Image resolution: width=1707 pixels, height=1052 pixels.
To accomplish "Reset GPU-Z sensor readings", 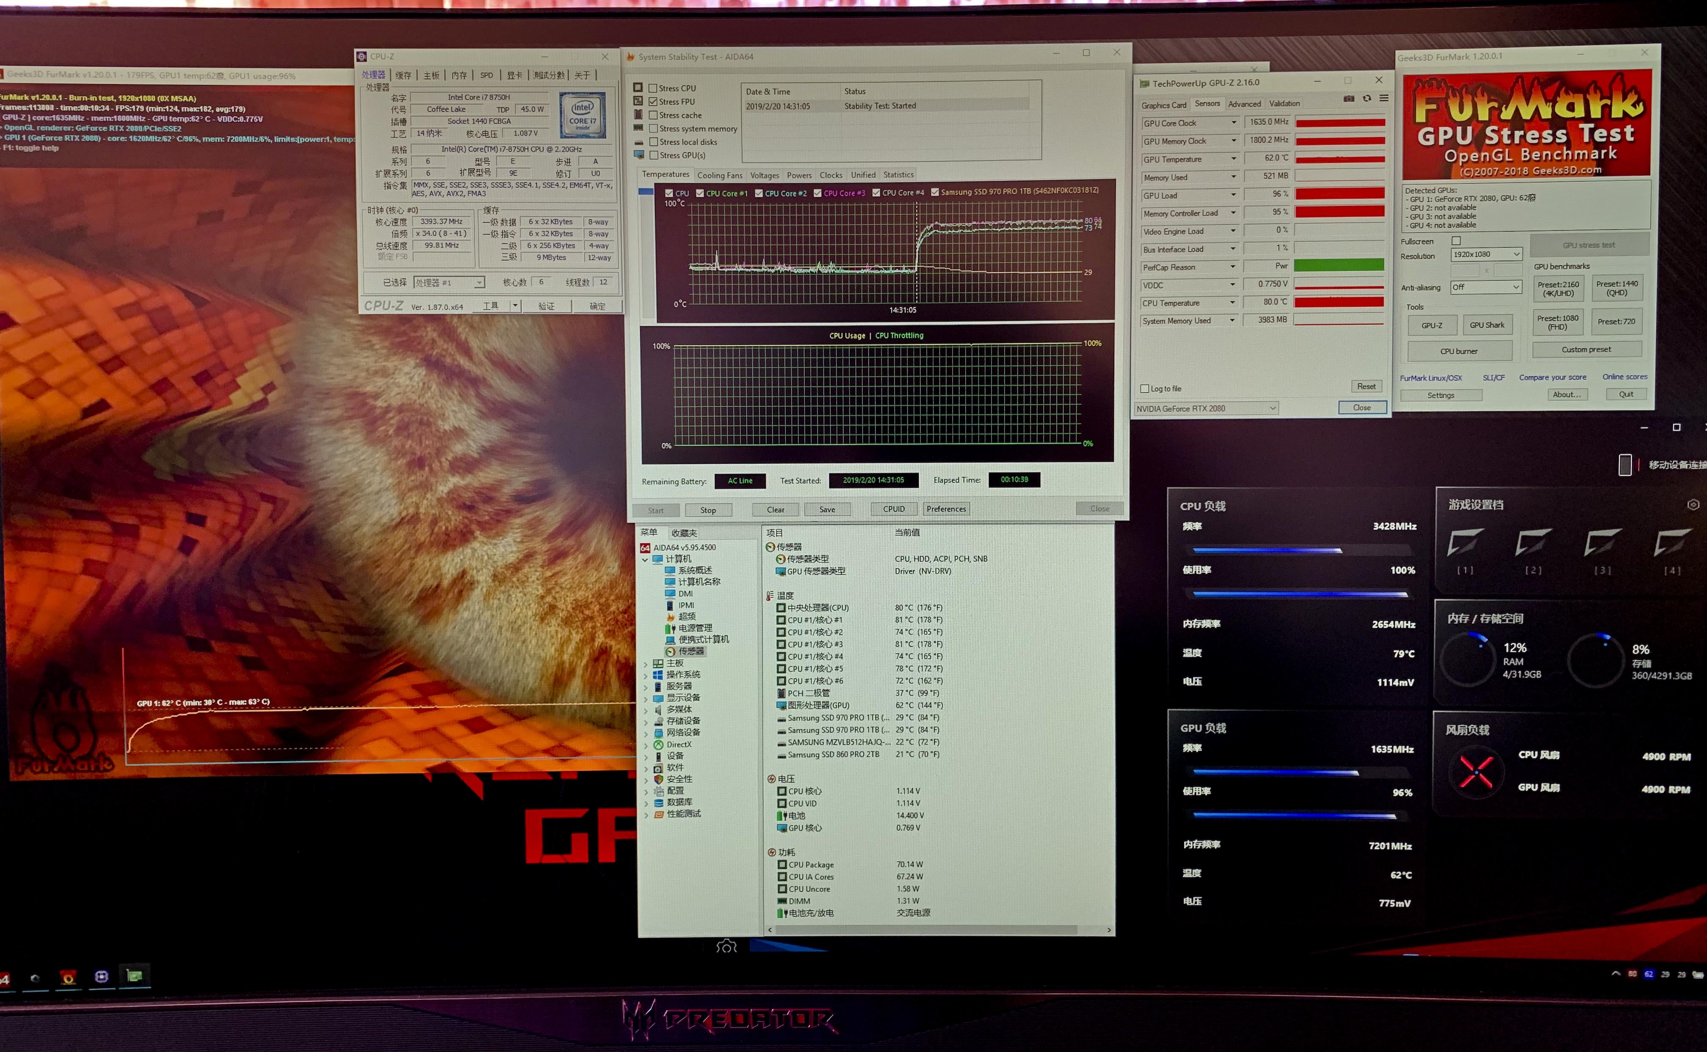I will pyautogui.click(x=1365, y=386).
